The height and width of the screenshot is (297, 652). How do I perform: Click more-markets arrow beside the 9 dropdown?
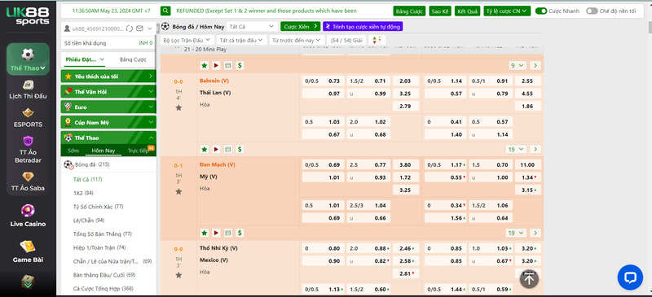[535, 66]
